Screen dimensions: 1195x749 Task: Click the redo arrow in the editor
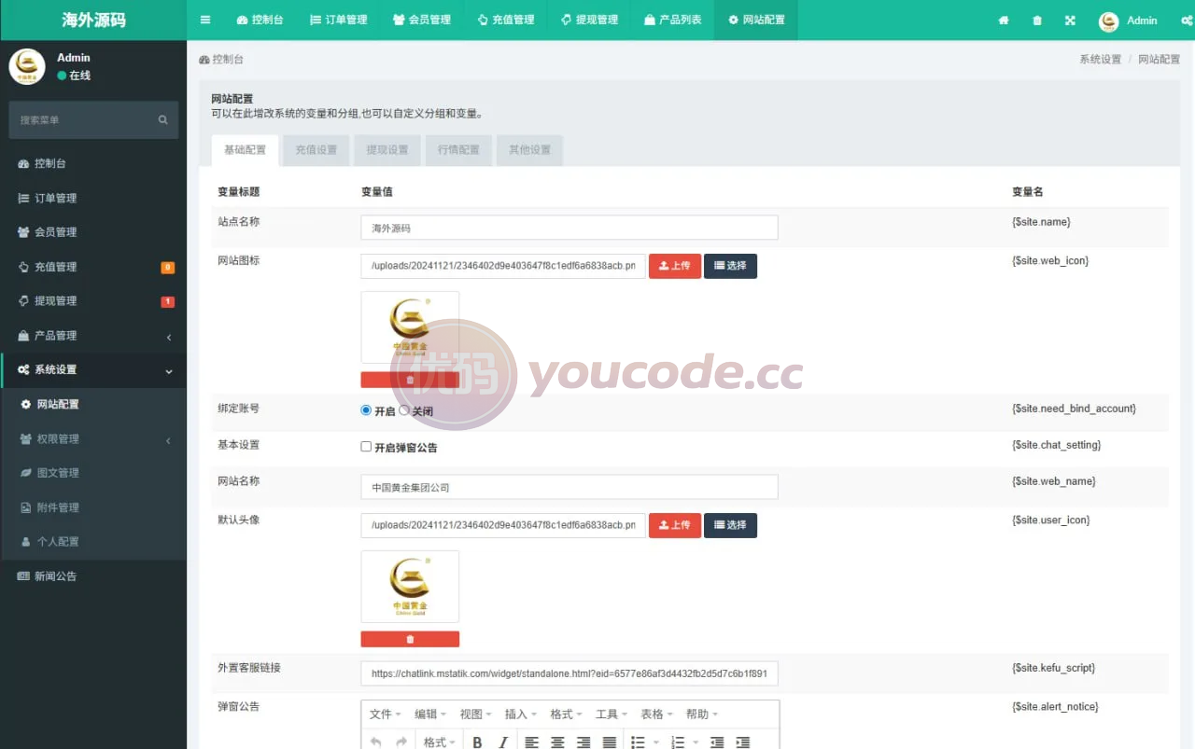(x=401, y=742)
